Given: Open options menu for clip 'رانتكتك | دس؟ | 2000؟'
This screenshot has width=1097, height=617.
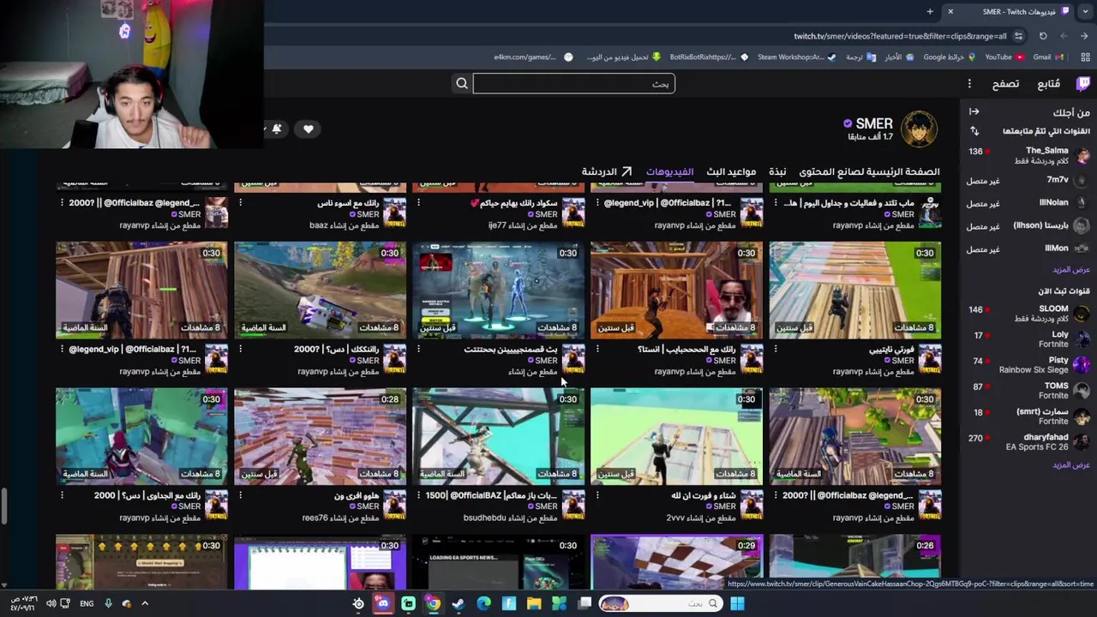Looking at the screenshot, I should (x=240, y=350).
